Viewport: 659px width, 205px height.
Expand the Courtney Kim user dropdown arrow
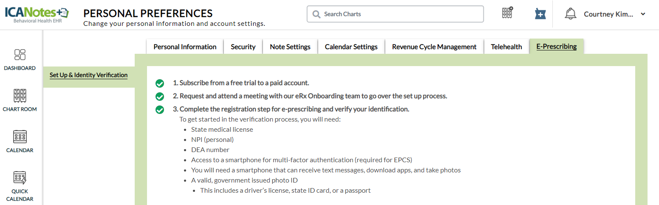643,14
